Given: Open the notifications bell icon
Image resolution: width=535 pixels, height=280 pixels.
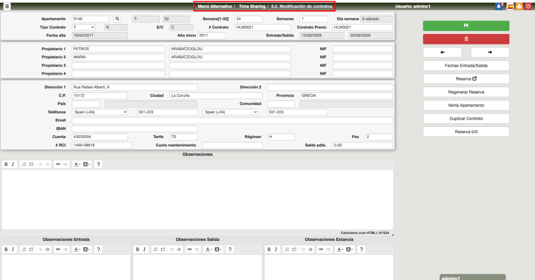Looking at the screenshot, I should coord(498,6).
